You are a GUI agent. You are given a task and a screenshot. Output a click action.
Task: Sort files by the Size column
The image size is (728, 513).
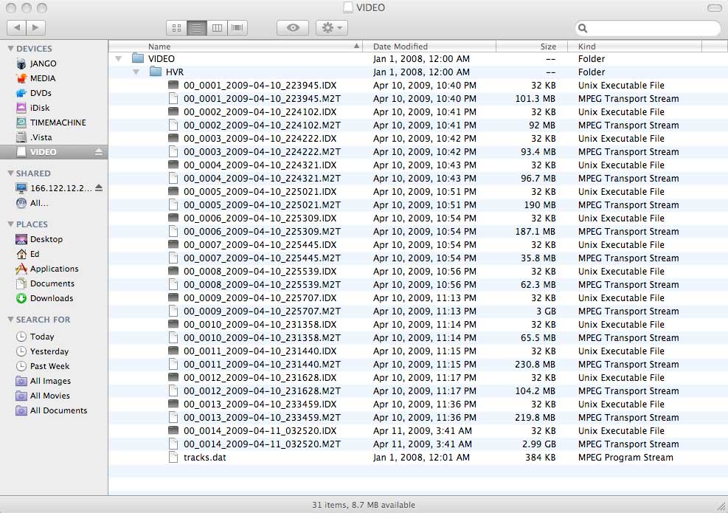[531, 47]
